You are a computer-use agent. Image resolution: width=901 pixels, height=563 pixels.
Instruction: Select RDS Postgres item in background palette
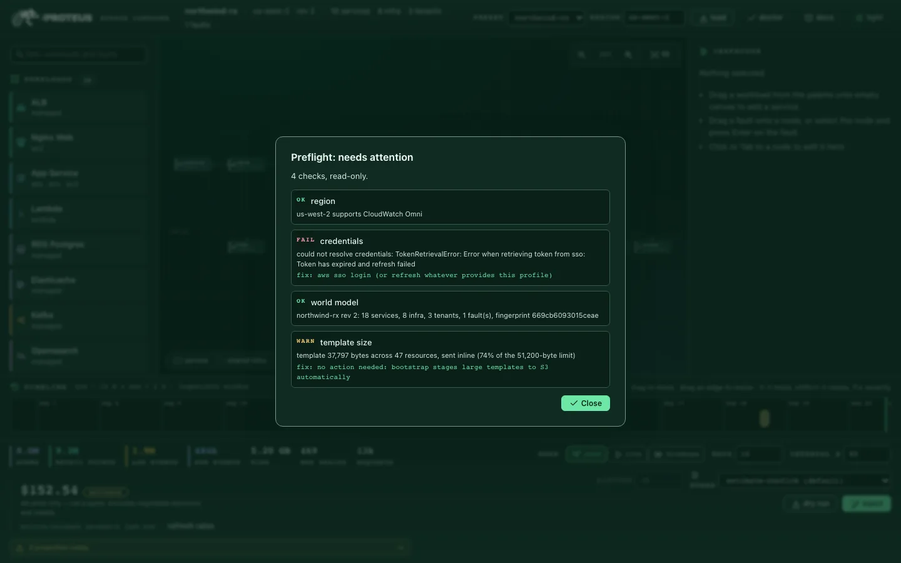78,250
